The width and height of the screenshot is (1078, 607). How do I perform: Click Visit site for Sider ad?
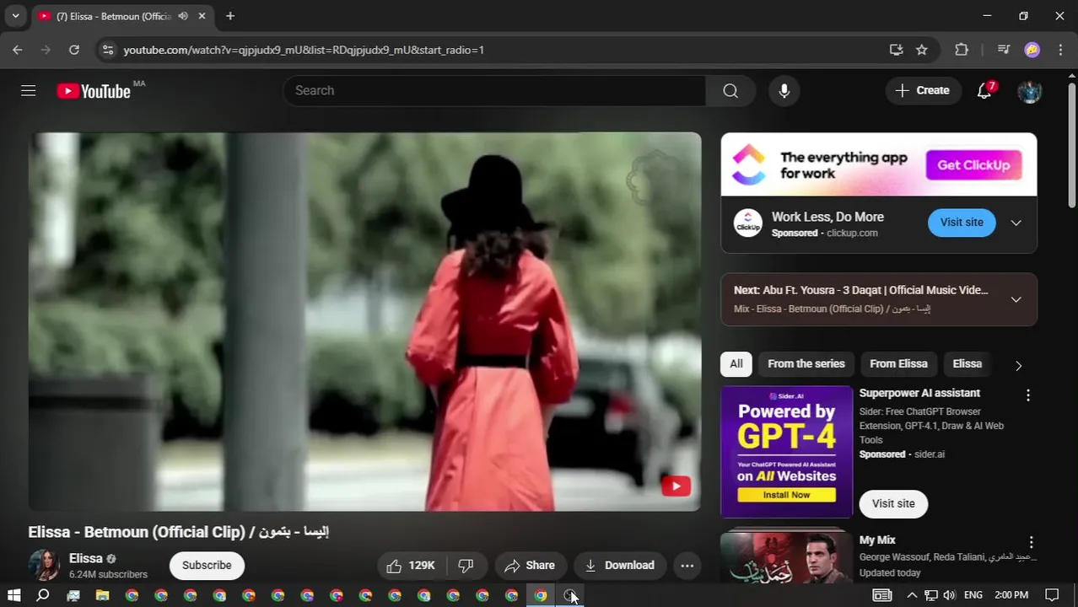tap(893, 503)
